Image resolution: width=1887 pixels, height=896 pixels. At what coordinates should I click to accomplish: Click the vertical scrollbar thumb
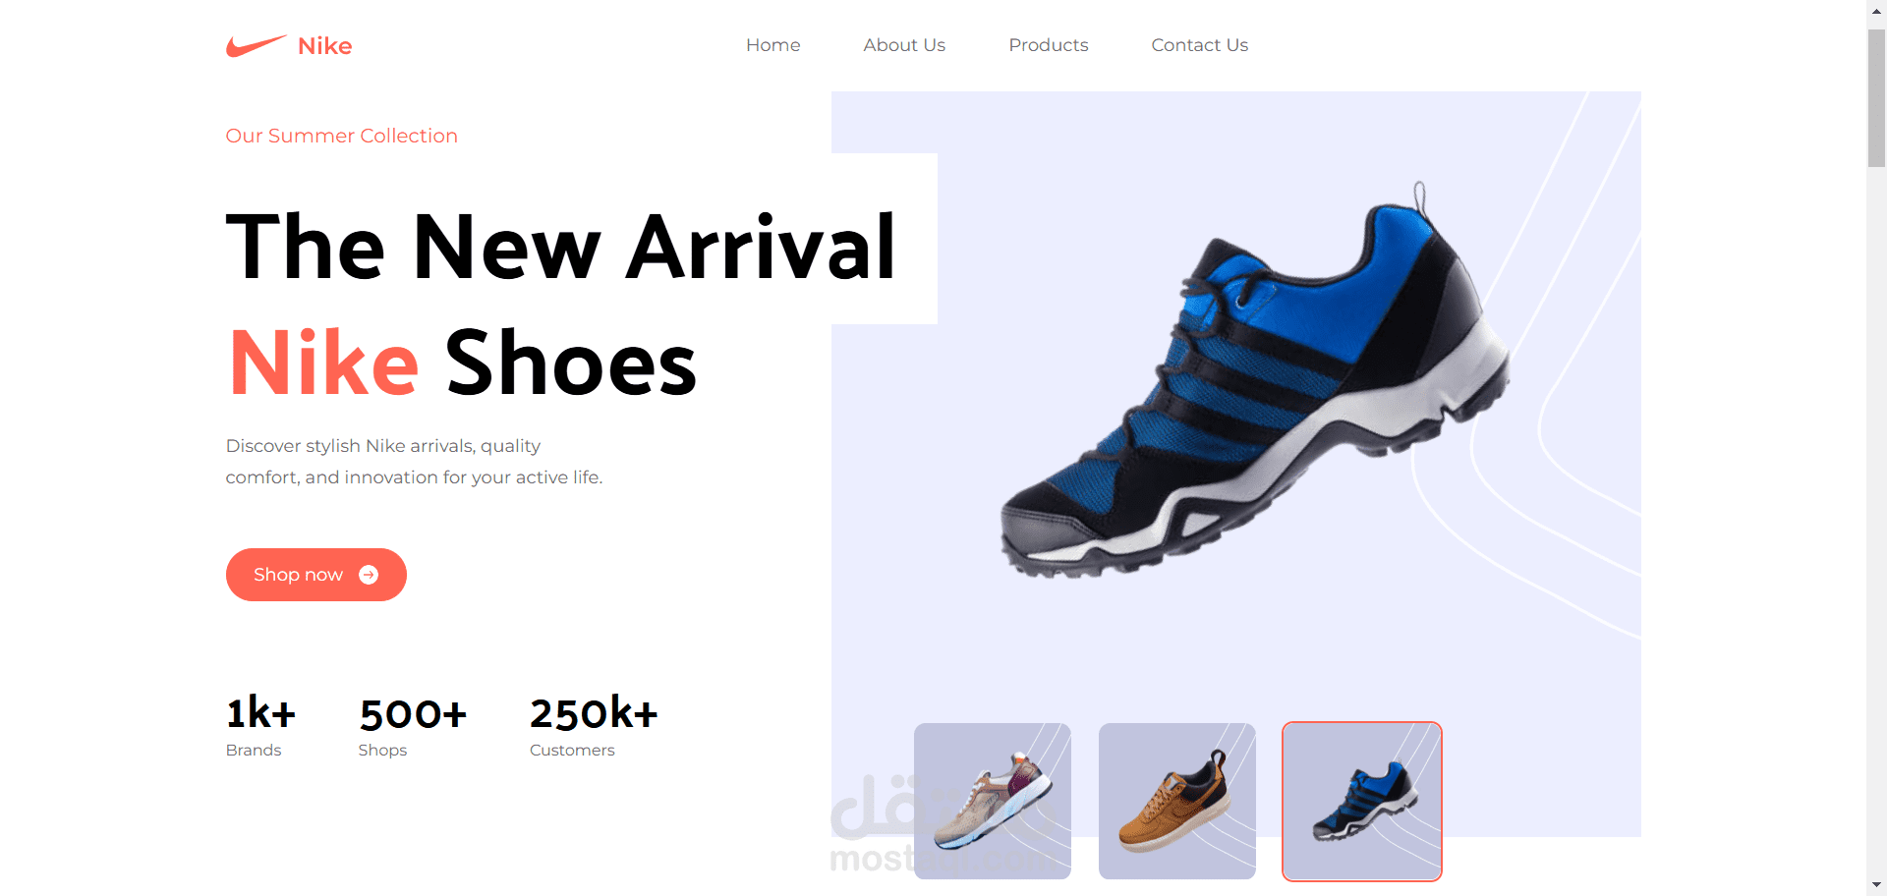point(1877,98)
